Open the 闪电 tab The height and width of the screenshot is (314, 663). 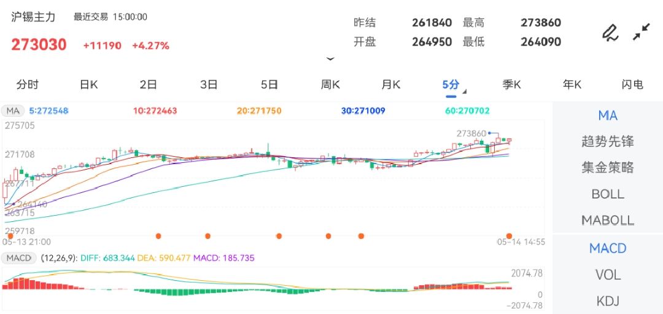pos(632,85)
